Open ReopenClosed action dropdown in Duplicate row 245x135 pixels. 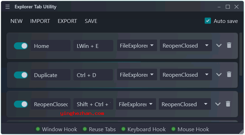(x=186, y=75)
